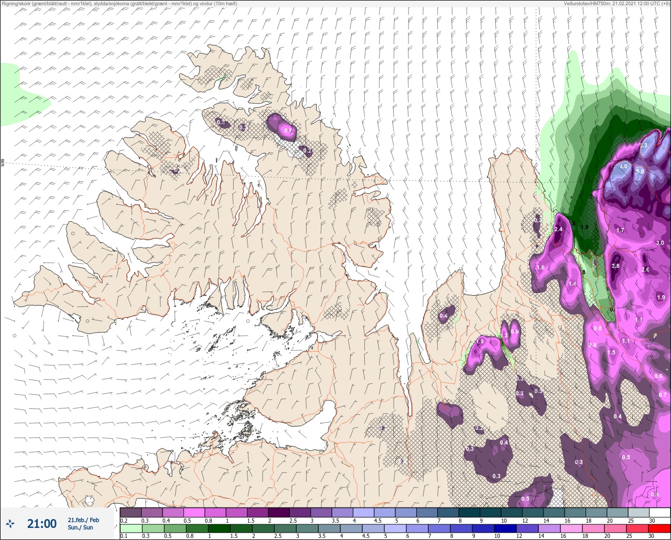
Task: Click the 2.3 precipitation value label
Action: coord(644,145)
